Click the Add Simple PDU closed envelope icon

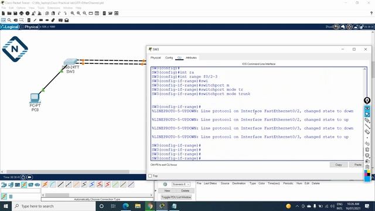point(60,20)
